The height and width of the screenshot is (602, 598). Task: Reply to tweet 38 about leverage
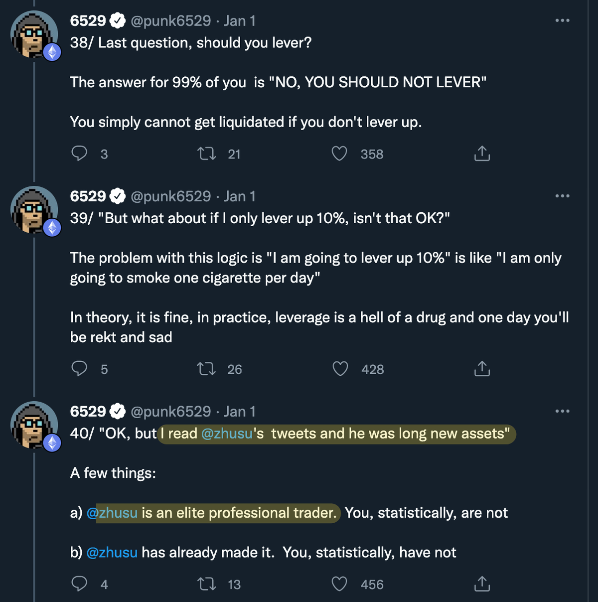click(79, 153)
